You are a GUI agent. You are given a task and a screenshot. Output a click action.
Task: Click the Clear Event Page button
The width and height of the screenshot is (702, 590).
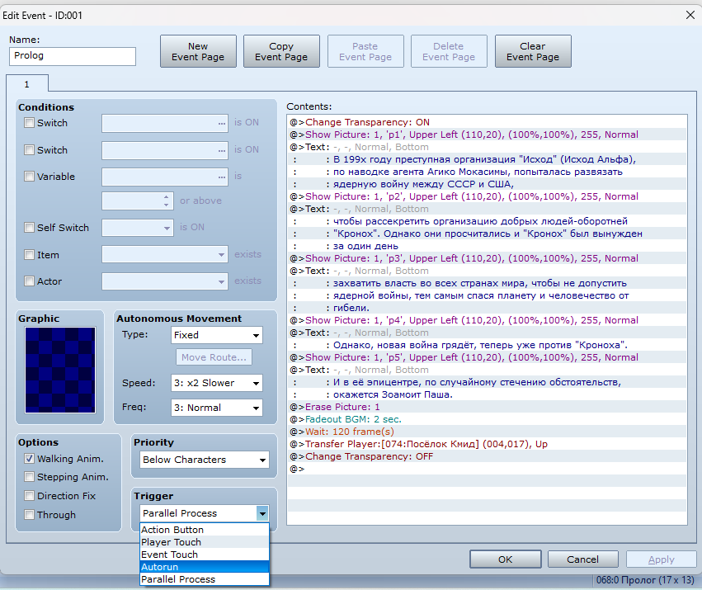tap(533, 51)
